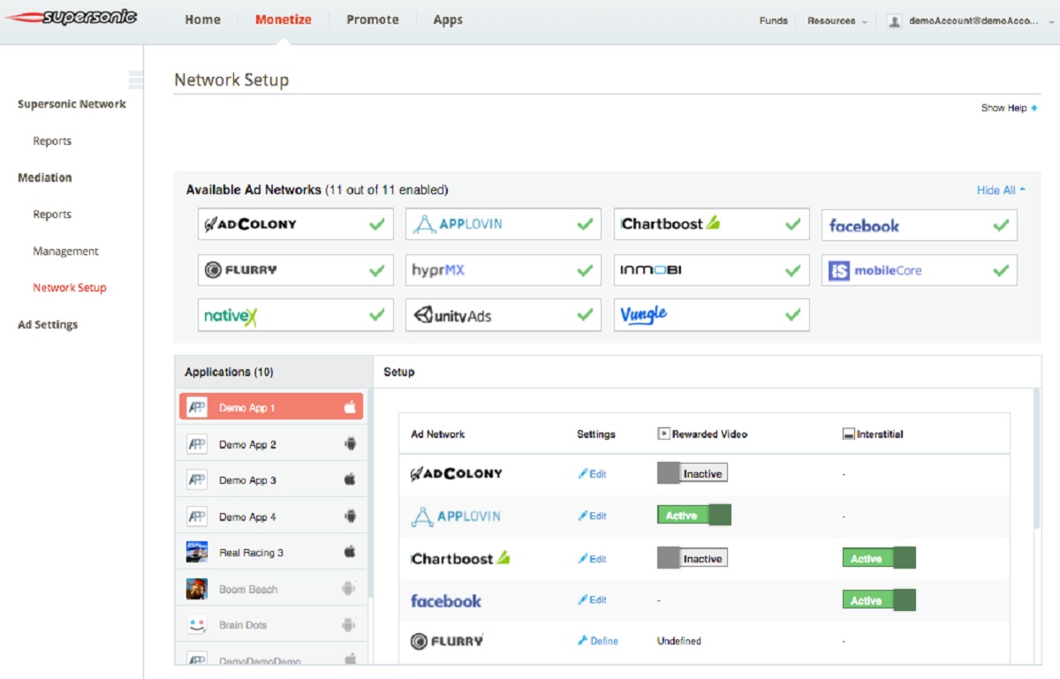Open Mediation Management page
Viewport: 1060px width, 679px height.
(x=65, y=252)
